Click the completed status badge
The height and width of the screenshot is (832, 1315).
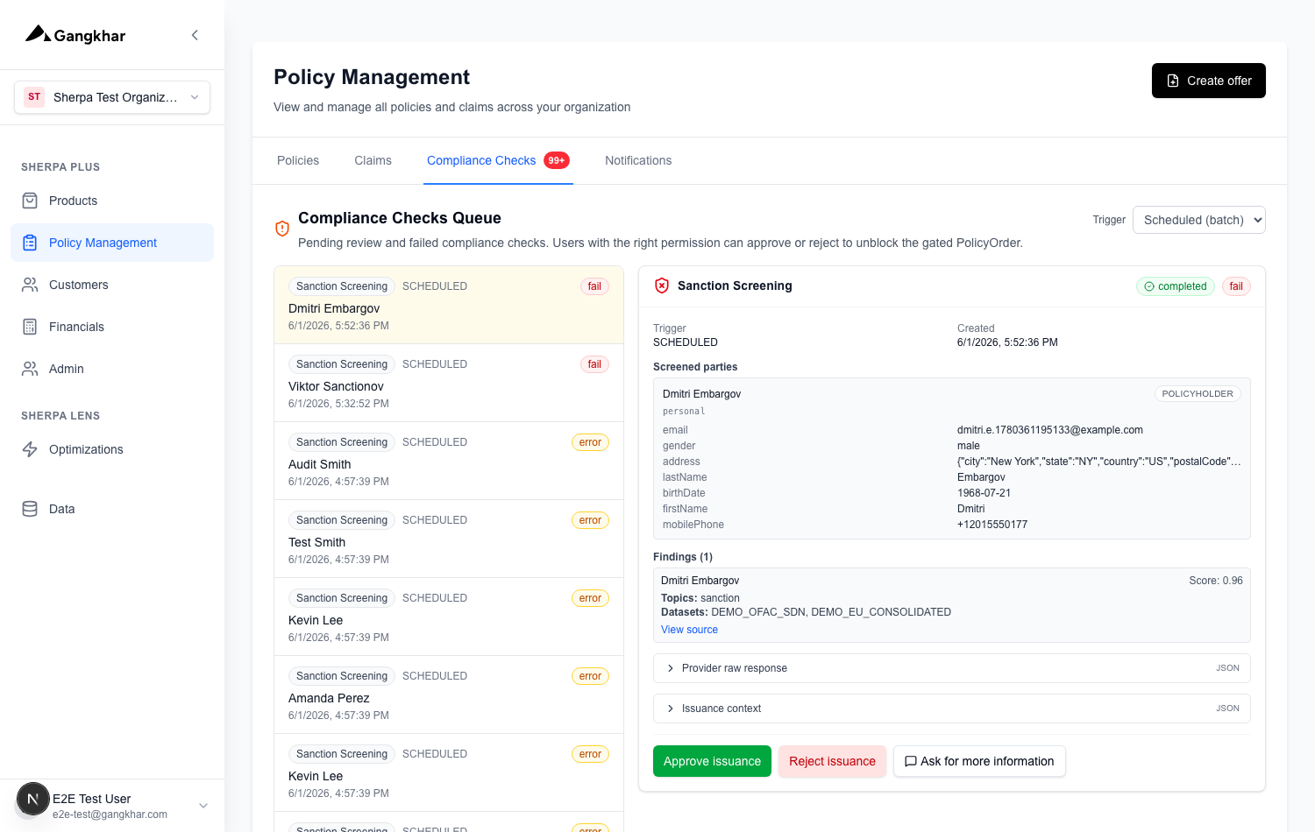[1175, 286]
